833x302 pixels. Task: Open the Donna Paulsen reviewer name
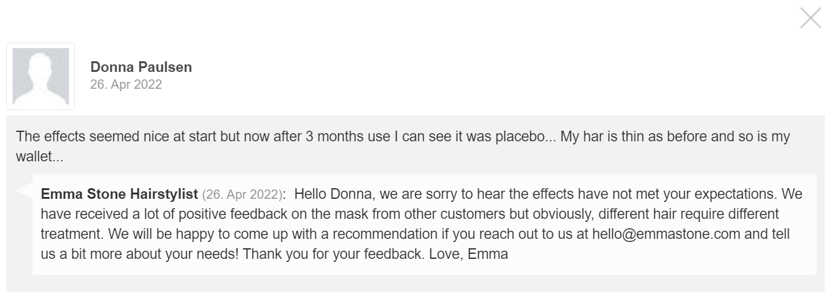point(141,67)
